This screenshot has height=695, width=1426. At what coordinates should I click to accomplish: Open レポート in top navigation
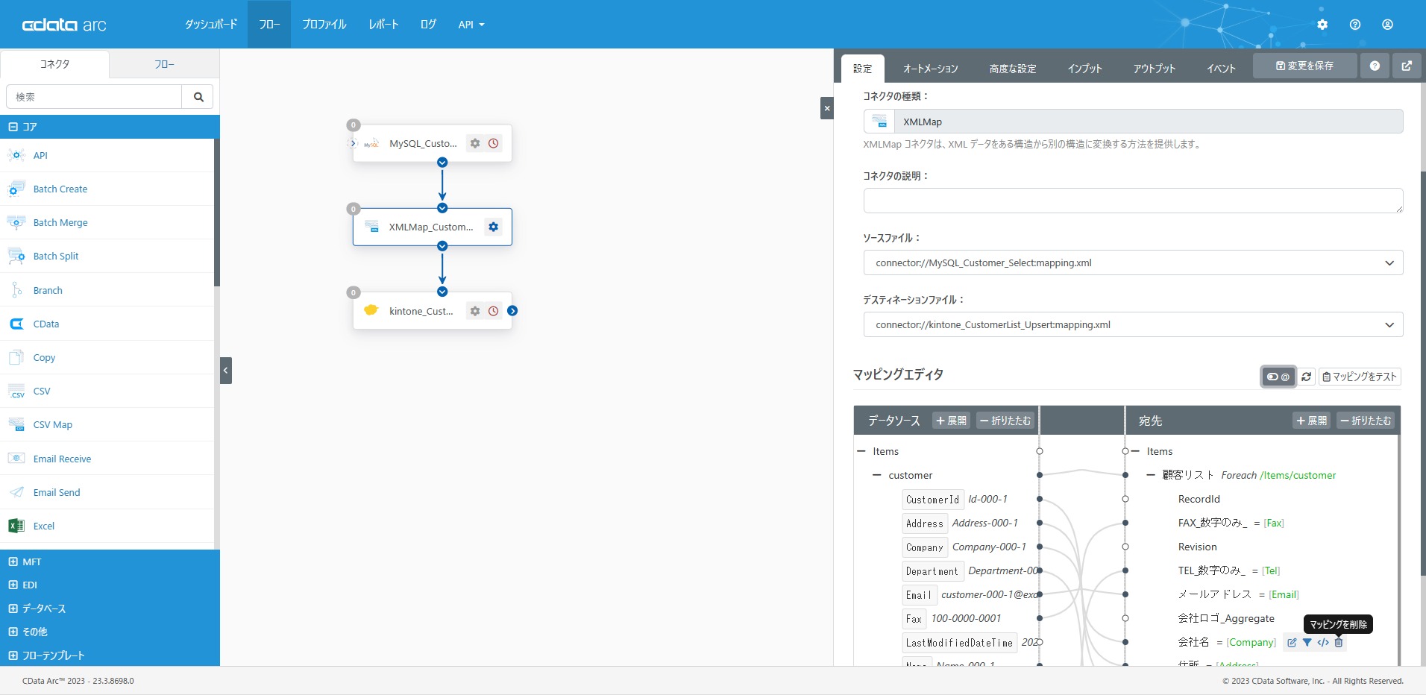point(383,25)
